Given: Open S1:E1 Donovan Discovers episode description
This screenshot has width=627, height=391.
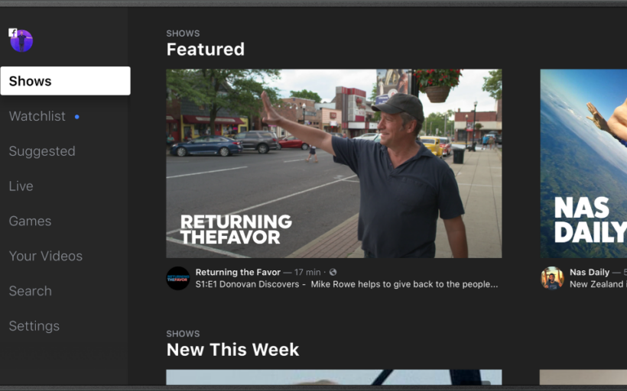Looking at the screenshot, I should [346, 284].
